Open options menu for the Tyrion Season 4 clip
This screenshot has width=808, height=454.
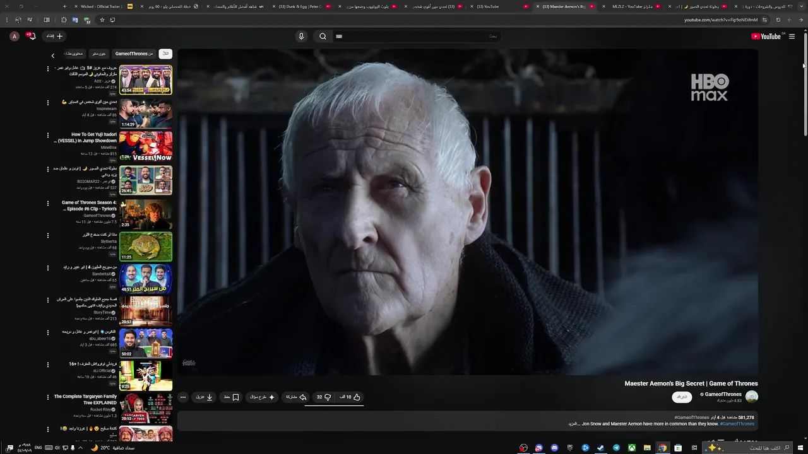(x=48, y=203)
